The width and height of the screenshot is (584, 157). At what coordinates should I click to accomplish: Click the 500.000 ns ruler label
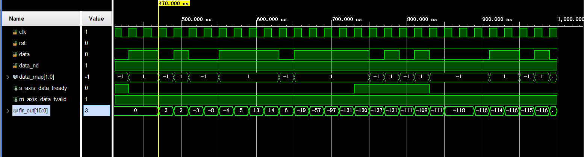click(x=197, y=19)
